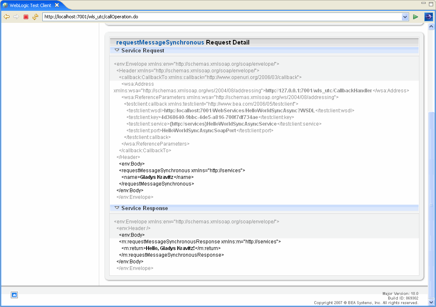Click the HelloWorldSyncAsyncService service value
Viewport: 436px width, 307px height.
[223, 124]
